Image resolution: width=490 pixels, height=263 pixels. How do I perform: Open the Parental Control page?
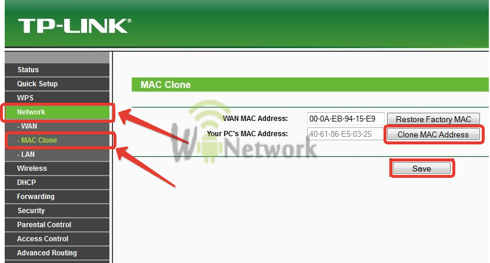click(57, 225)
